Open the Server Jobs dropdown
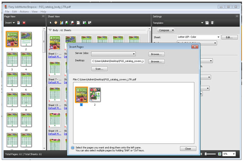 pos(133,53)
